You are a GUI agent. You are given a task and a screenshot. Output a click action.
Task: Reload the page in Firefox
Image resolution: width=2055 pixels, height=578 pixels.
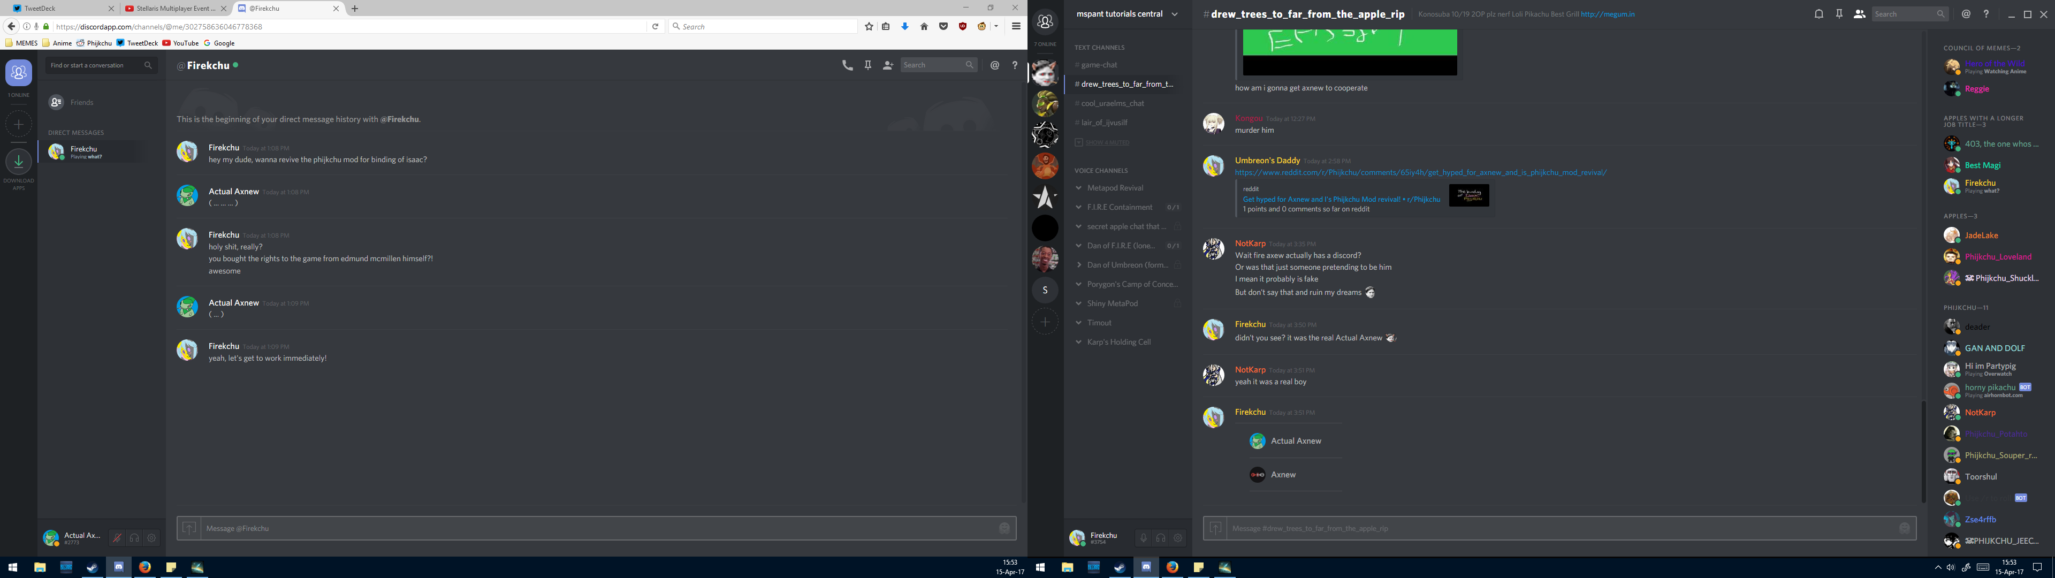click(x=655, y=26)
